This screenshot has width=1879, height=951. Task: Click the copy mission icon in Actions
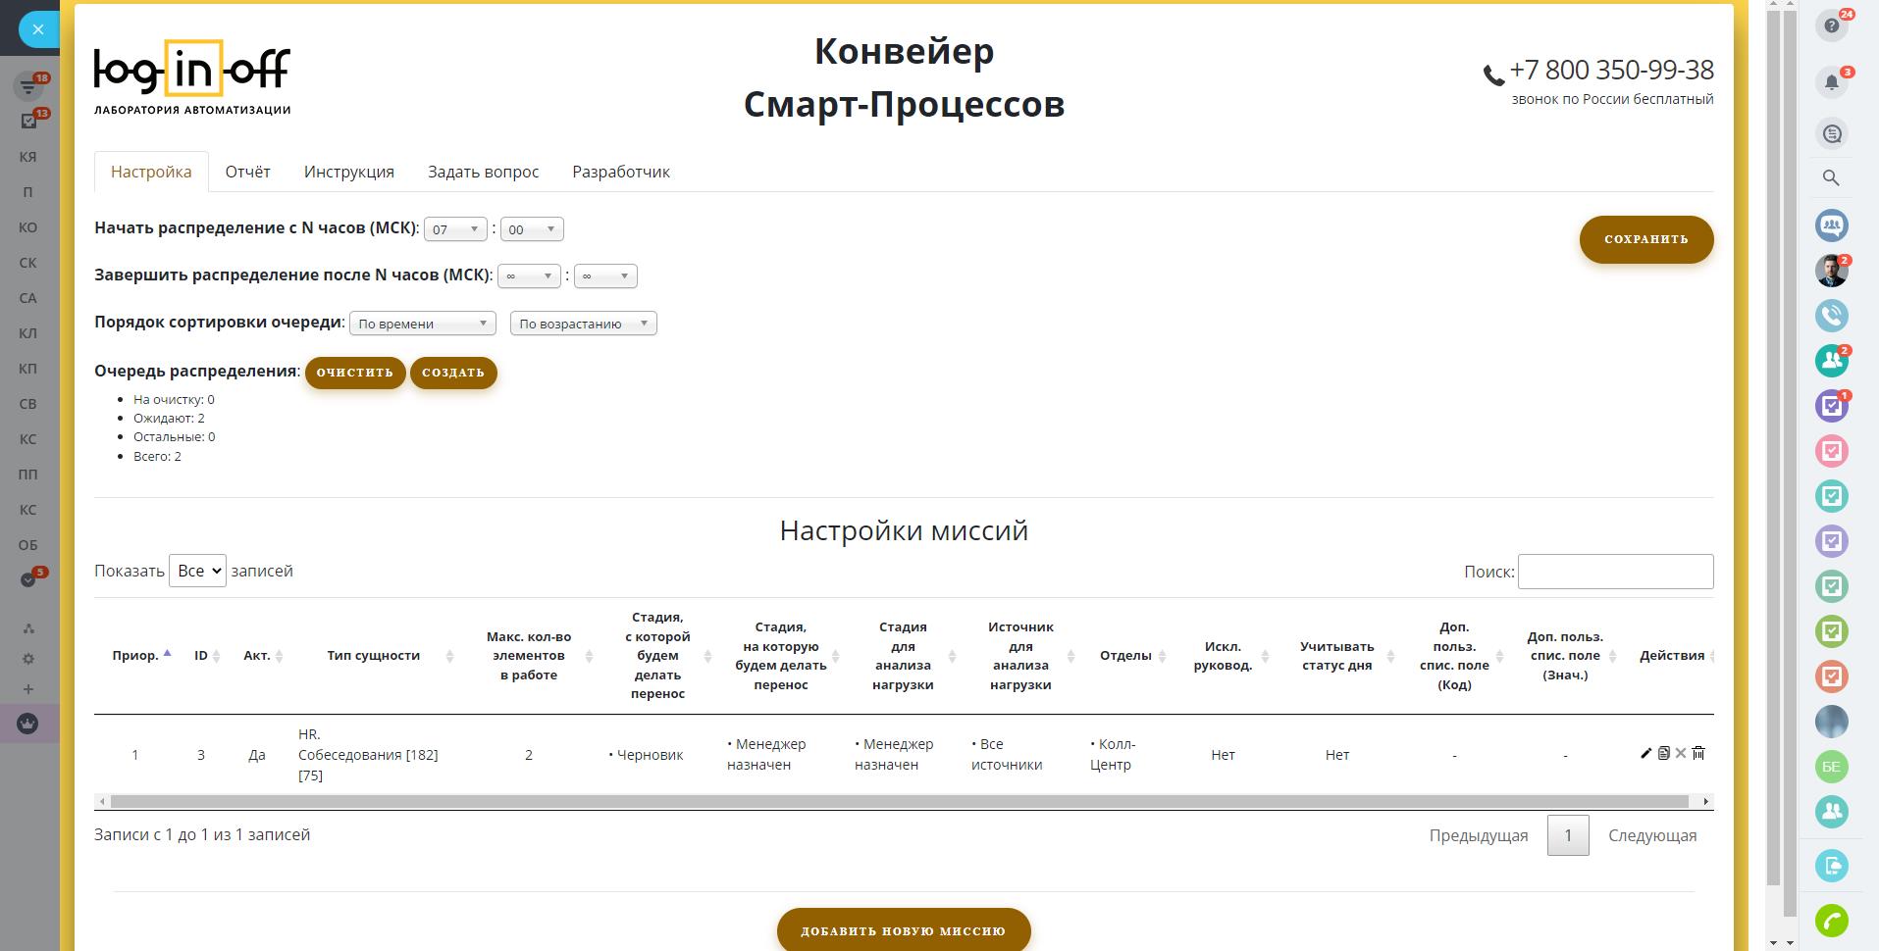[1663, 753]
